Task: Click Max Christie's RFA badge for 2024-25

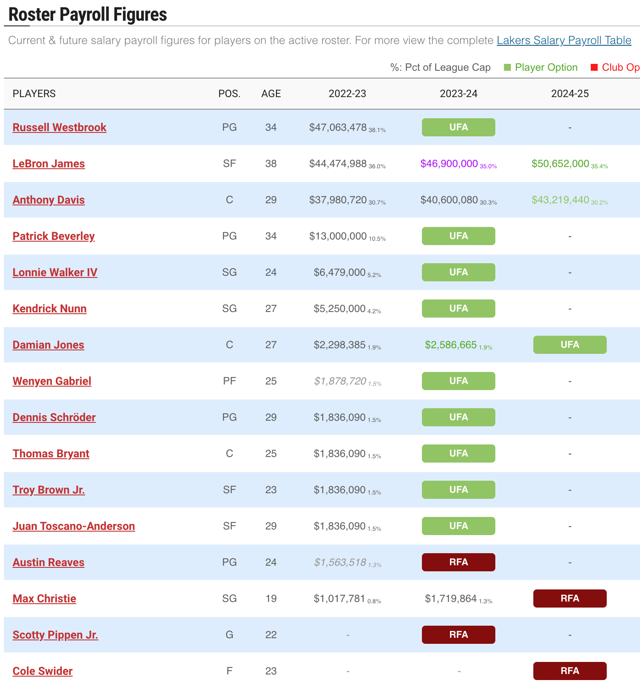Action: pos(570,598)
